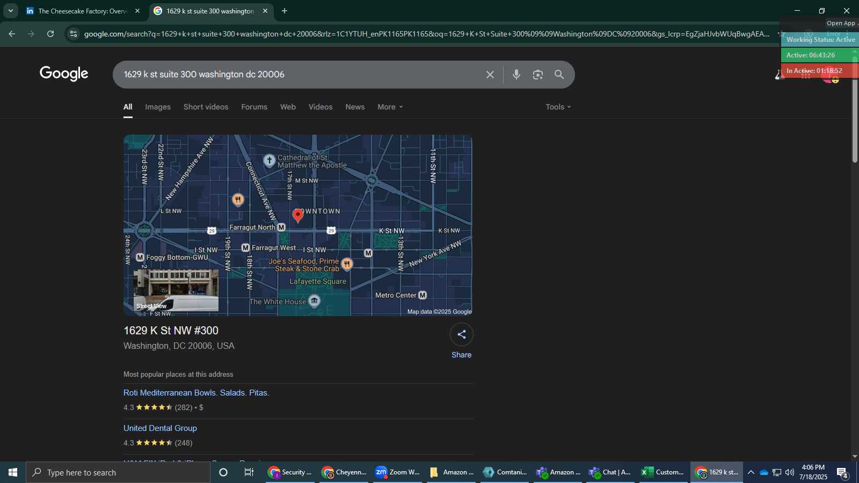
Task: Click the Google logo
Action: pyautogui.click(x=64, y=74)
